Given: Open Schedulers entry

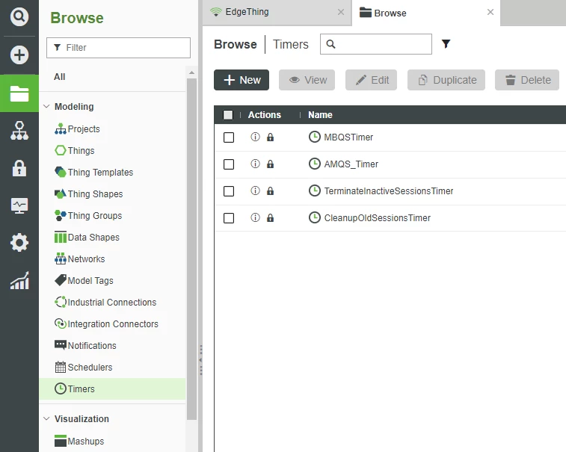Looking at the screenshot, I should tap(84, 367).
